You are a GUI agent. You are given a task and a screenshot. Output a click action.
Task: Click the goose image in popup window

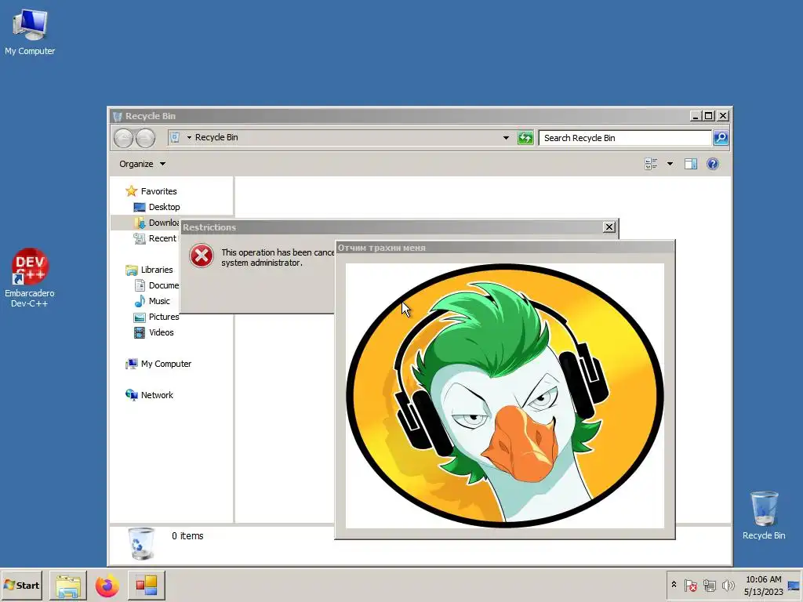click(x=505, y=396)
